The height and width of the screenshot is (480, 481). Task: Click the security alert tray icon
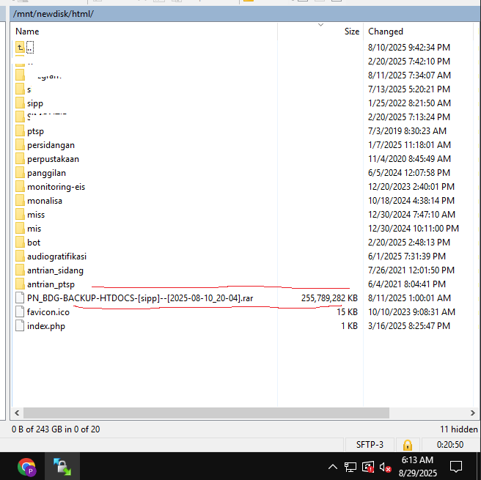click(368, 467)
